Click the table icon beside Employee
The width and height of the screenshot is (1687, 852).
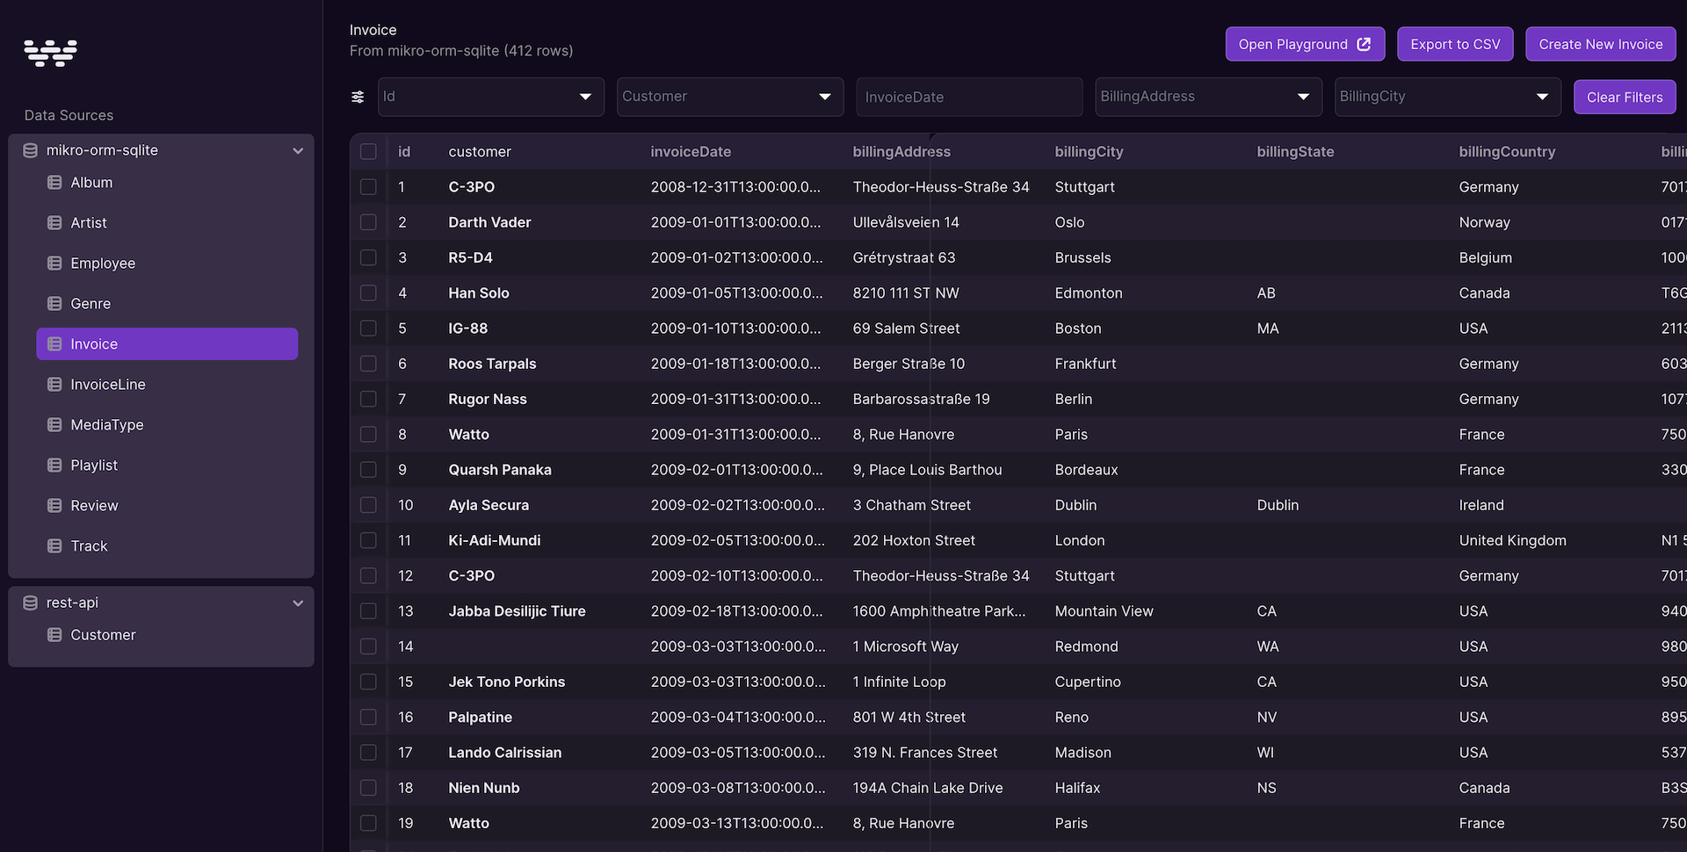pos(54,264)
